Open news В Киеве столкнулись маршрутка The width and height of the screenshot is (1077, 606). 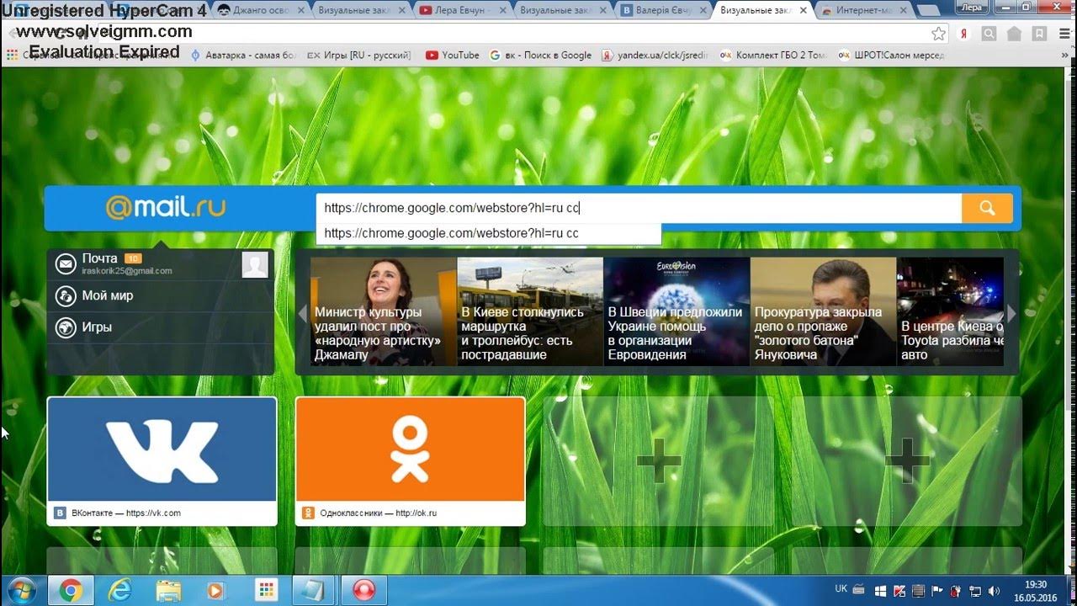[530, 311]
